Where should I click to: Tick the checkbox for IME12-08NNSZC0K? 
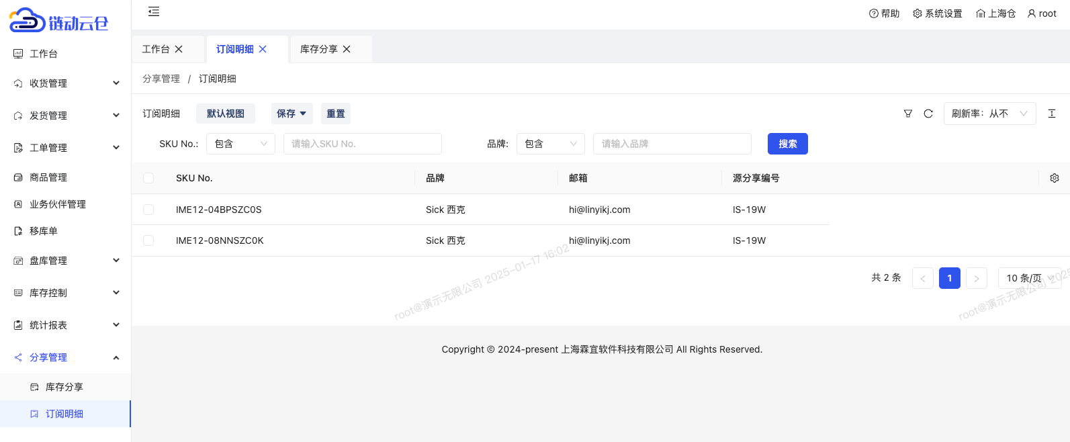(x=148, y=240)
